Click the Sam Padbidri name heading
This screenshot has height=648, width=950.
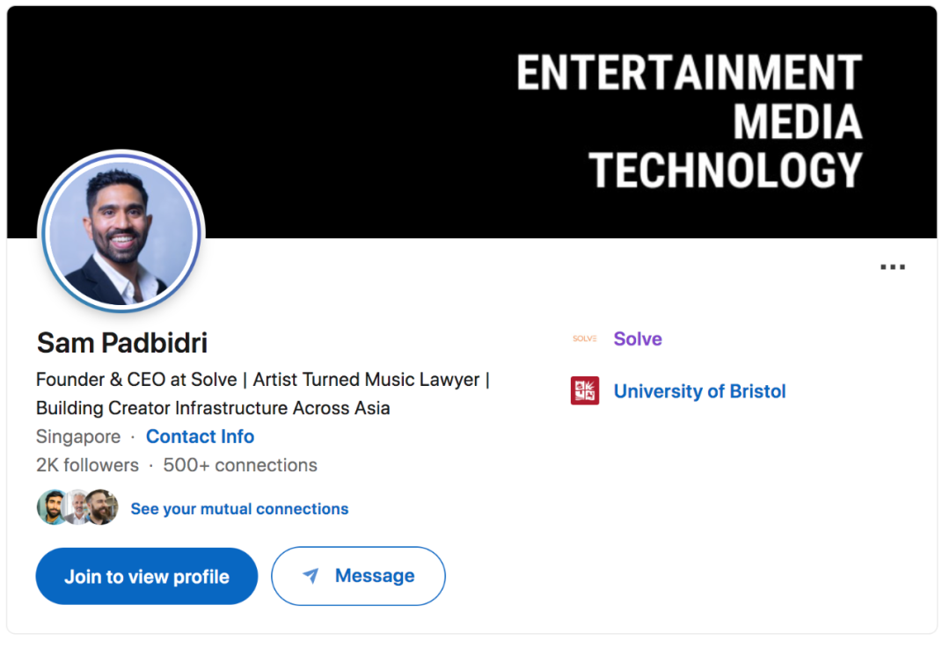[x=122, y=343]
